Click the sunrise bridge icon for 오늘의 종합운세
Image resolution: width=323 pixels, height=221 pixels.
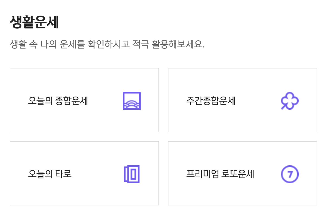point(131,101)
